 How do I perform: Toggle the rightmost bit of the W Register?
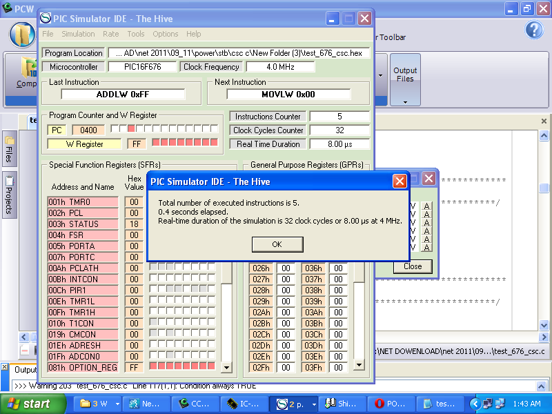tap(214, 142)
